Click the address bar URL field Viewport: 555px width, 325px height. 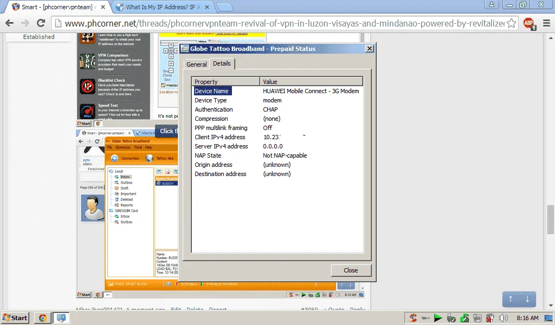pos(285,23)
